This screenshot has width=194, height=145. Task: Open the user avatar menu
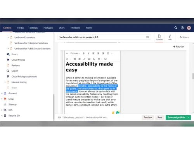[x=189, y=28]
